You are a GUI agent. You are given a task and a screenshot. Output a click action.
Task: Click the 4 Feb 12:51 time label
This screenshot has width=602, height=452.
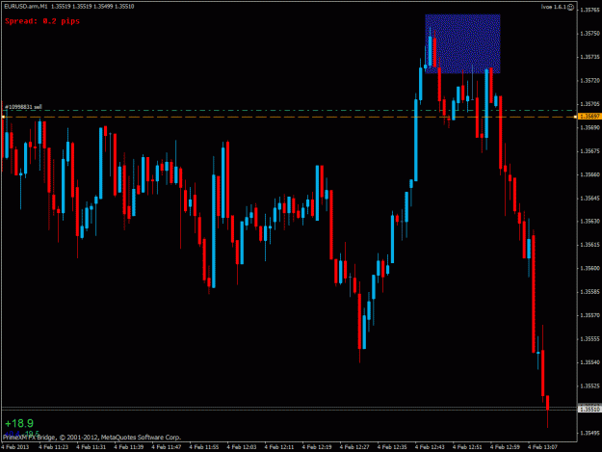pos(467,447)
